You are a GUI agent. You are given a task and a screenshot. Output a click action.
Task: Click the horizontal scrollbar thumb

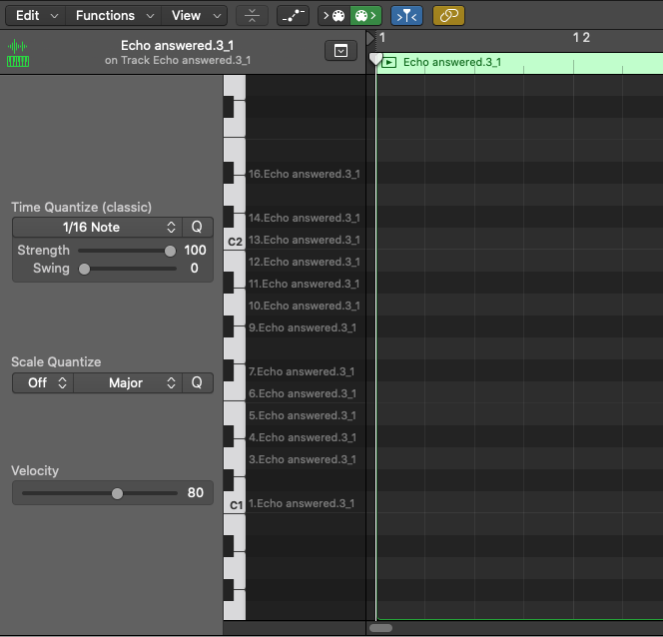click(x=381, y=628)
